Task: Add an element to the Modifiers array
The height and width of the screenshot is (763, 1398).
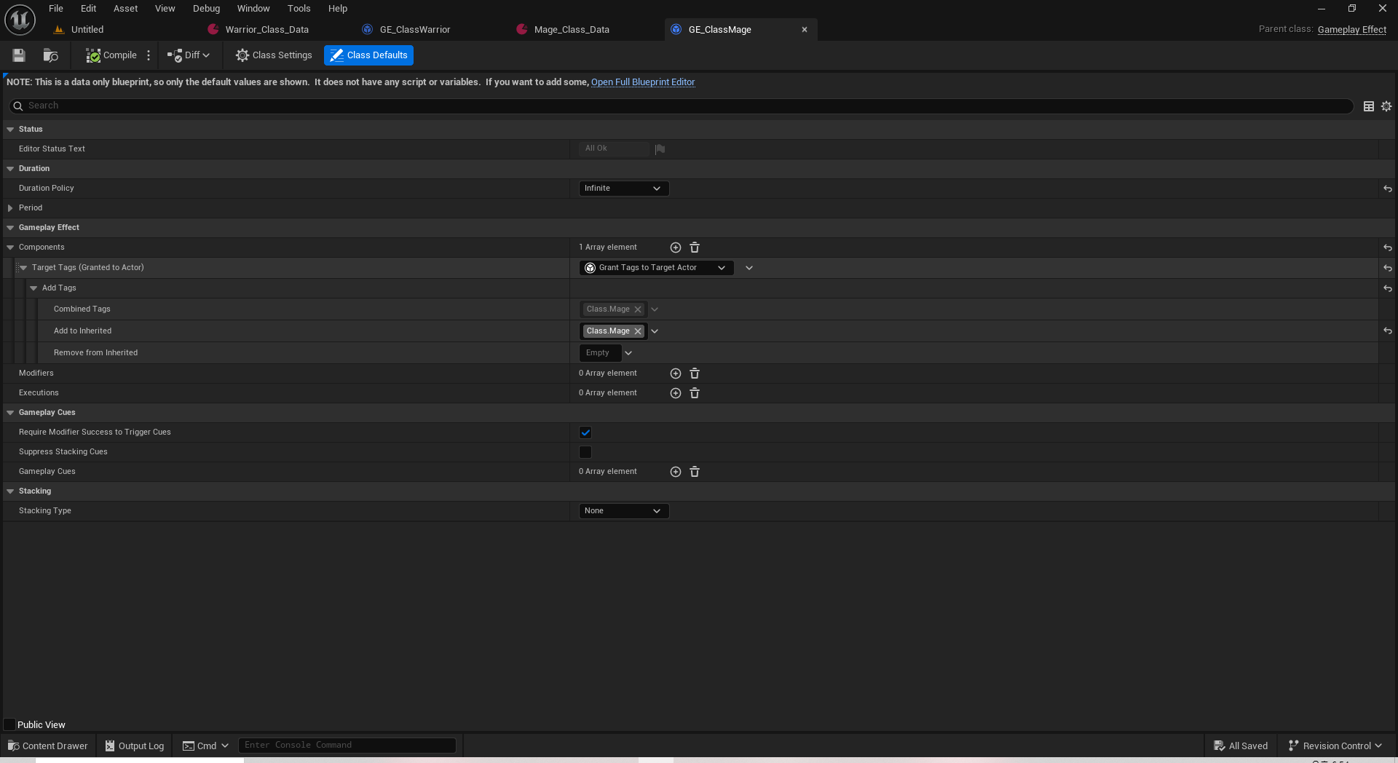Action: (x=675, y=373)
